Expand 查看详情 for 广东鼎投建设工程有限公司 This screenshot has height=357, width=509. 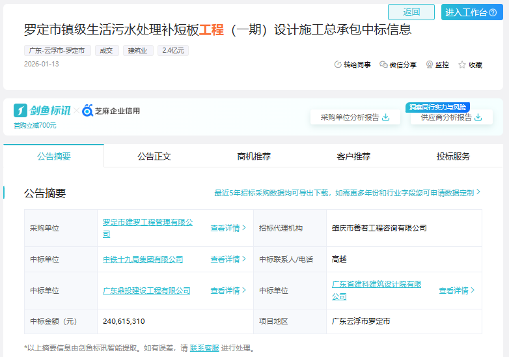(228, 291)
